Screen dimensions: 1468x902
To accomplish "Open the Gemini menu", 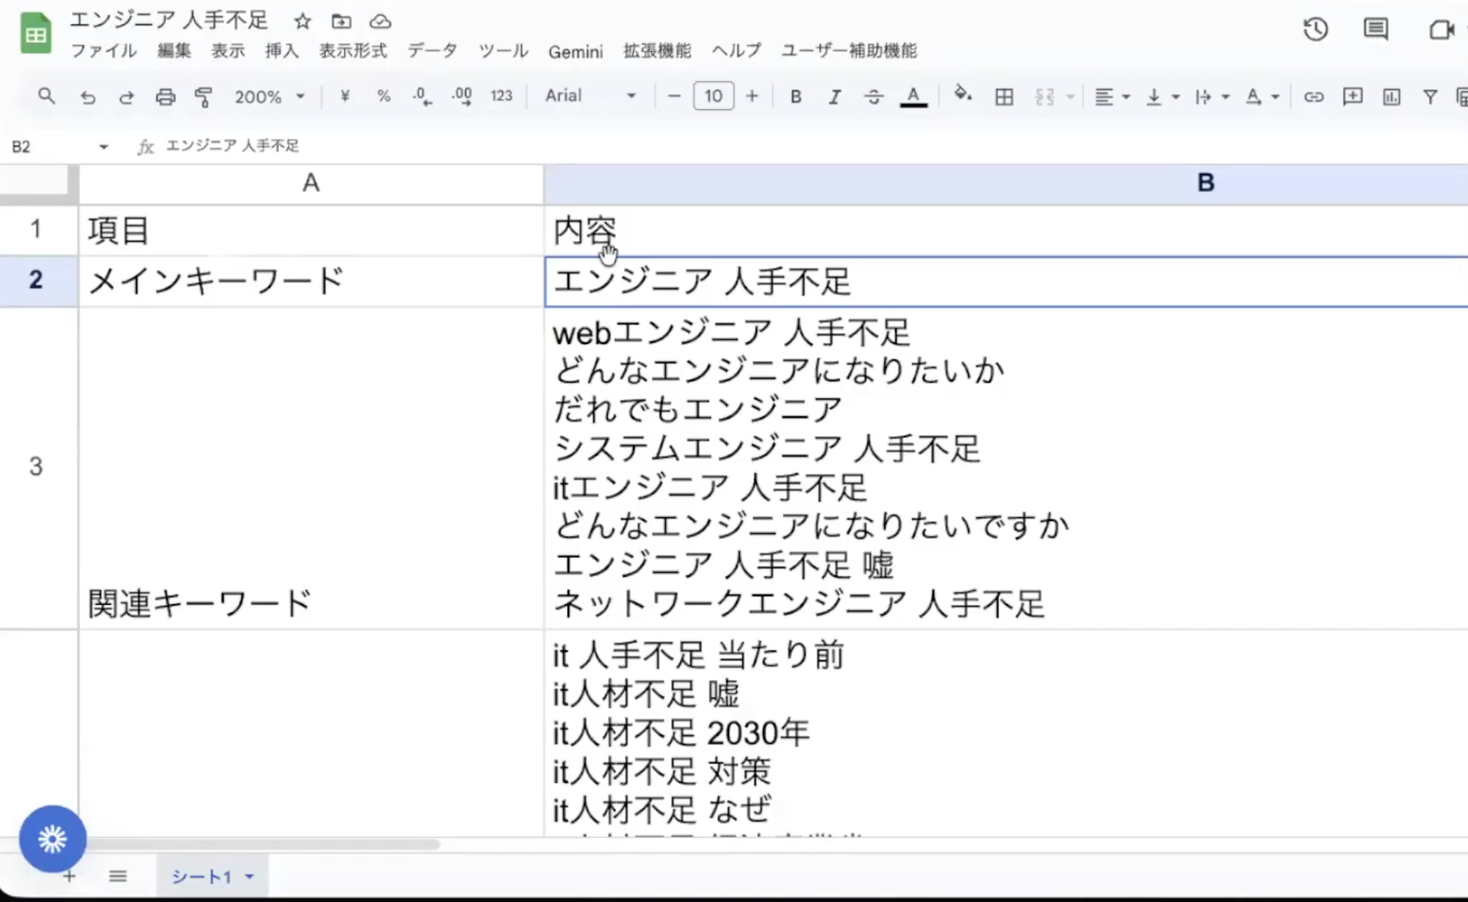I will click(x=576, y=51).
